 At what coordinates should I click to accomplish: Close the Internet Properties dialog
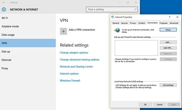pyautogui.click(x=177, y=17)
